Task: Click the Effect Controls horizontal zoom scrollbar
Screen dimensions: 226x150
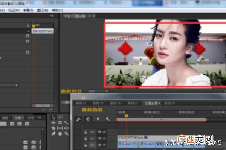Action: point(43,105)
